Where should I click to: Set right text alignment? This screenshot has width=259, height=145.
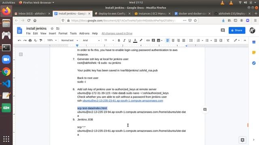(x=178, y=40)
